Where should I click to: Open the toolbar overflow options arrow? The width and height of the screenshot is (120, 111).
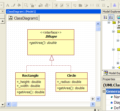[x=108, y=7]
